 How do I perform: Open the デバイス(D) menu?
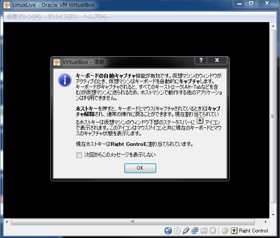62,17
